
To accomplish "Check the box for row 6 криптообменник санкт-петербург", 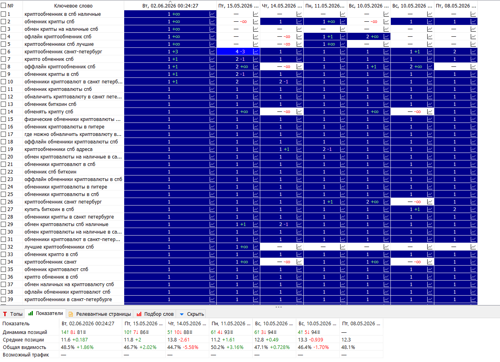I will [4, 51].
